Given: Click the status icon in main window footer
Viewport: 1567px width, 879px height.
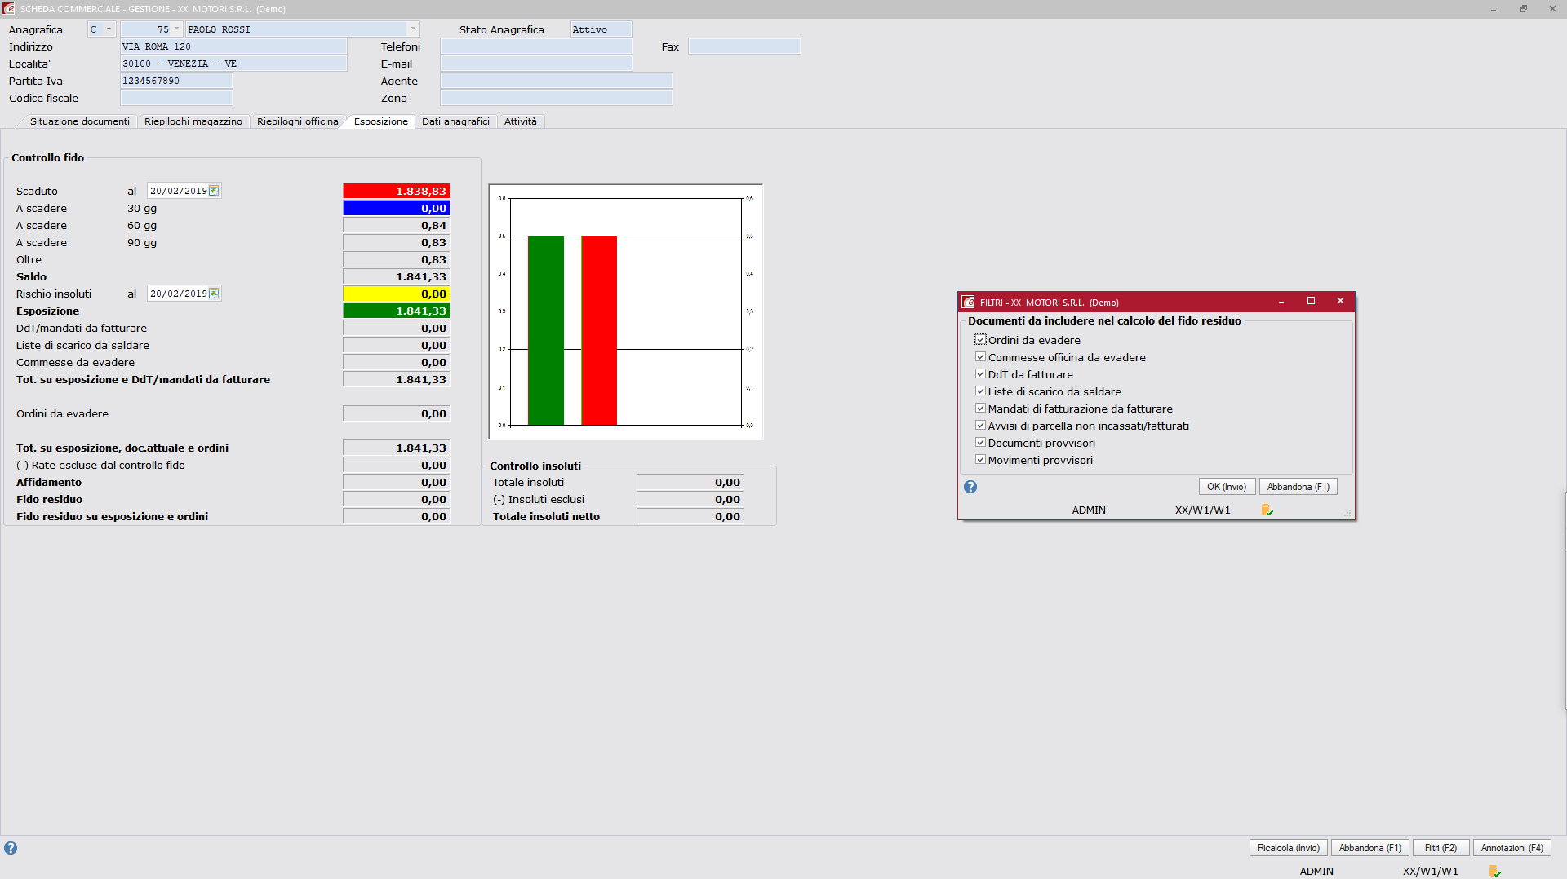Looking at the screenshot, I should [x=1494, y=871].
